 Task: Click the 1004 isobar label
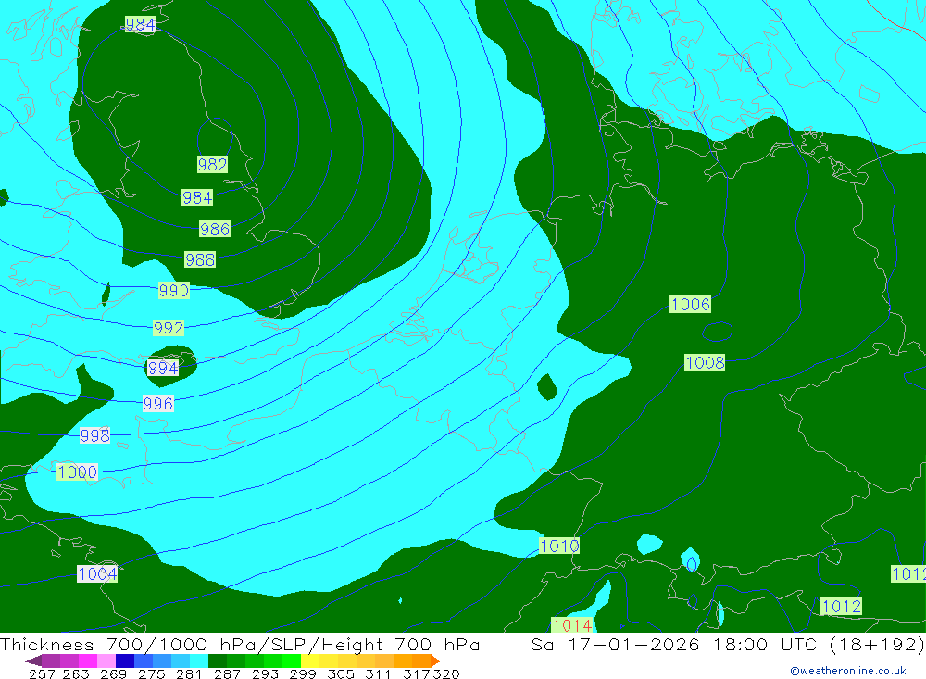tap(97, 573)
